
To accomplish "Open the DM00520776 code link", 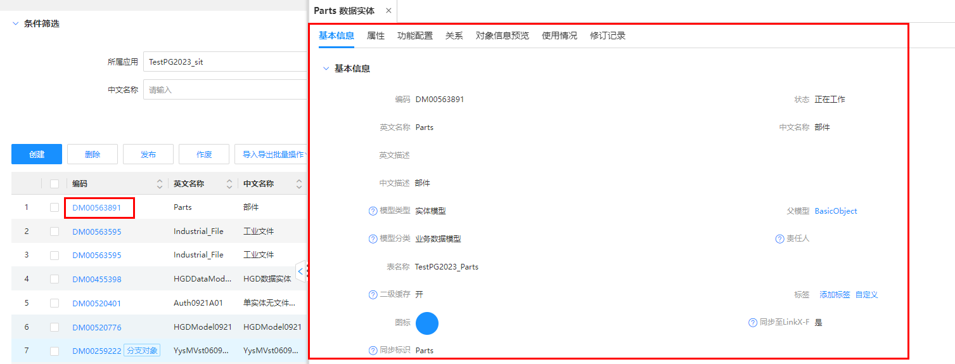I will (97, 328).
